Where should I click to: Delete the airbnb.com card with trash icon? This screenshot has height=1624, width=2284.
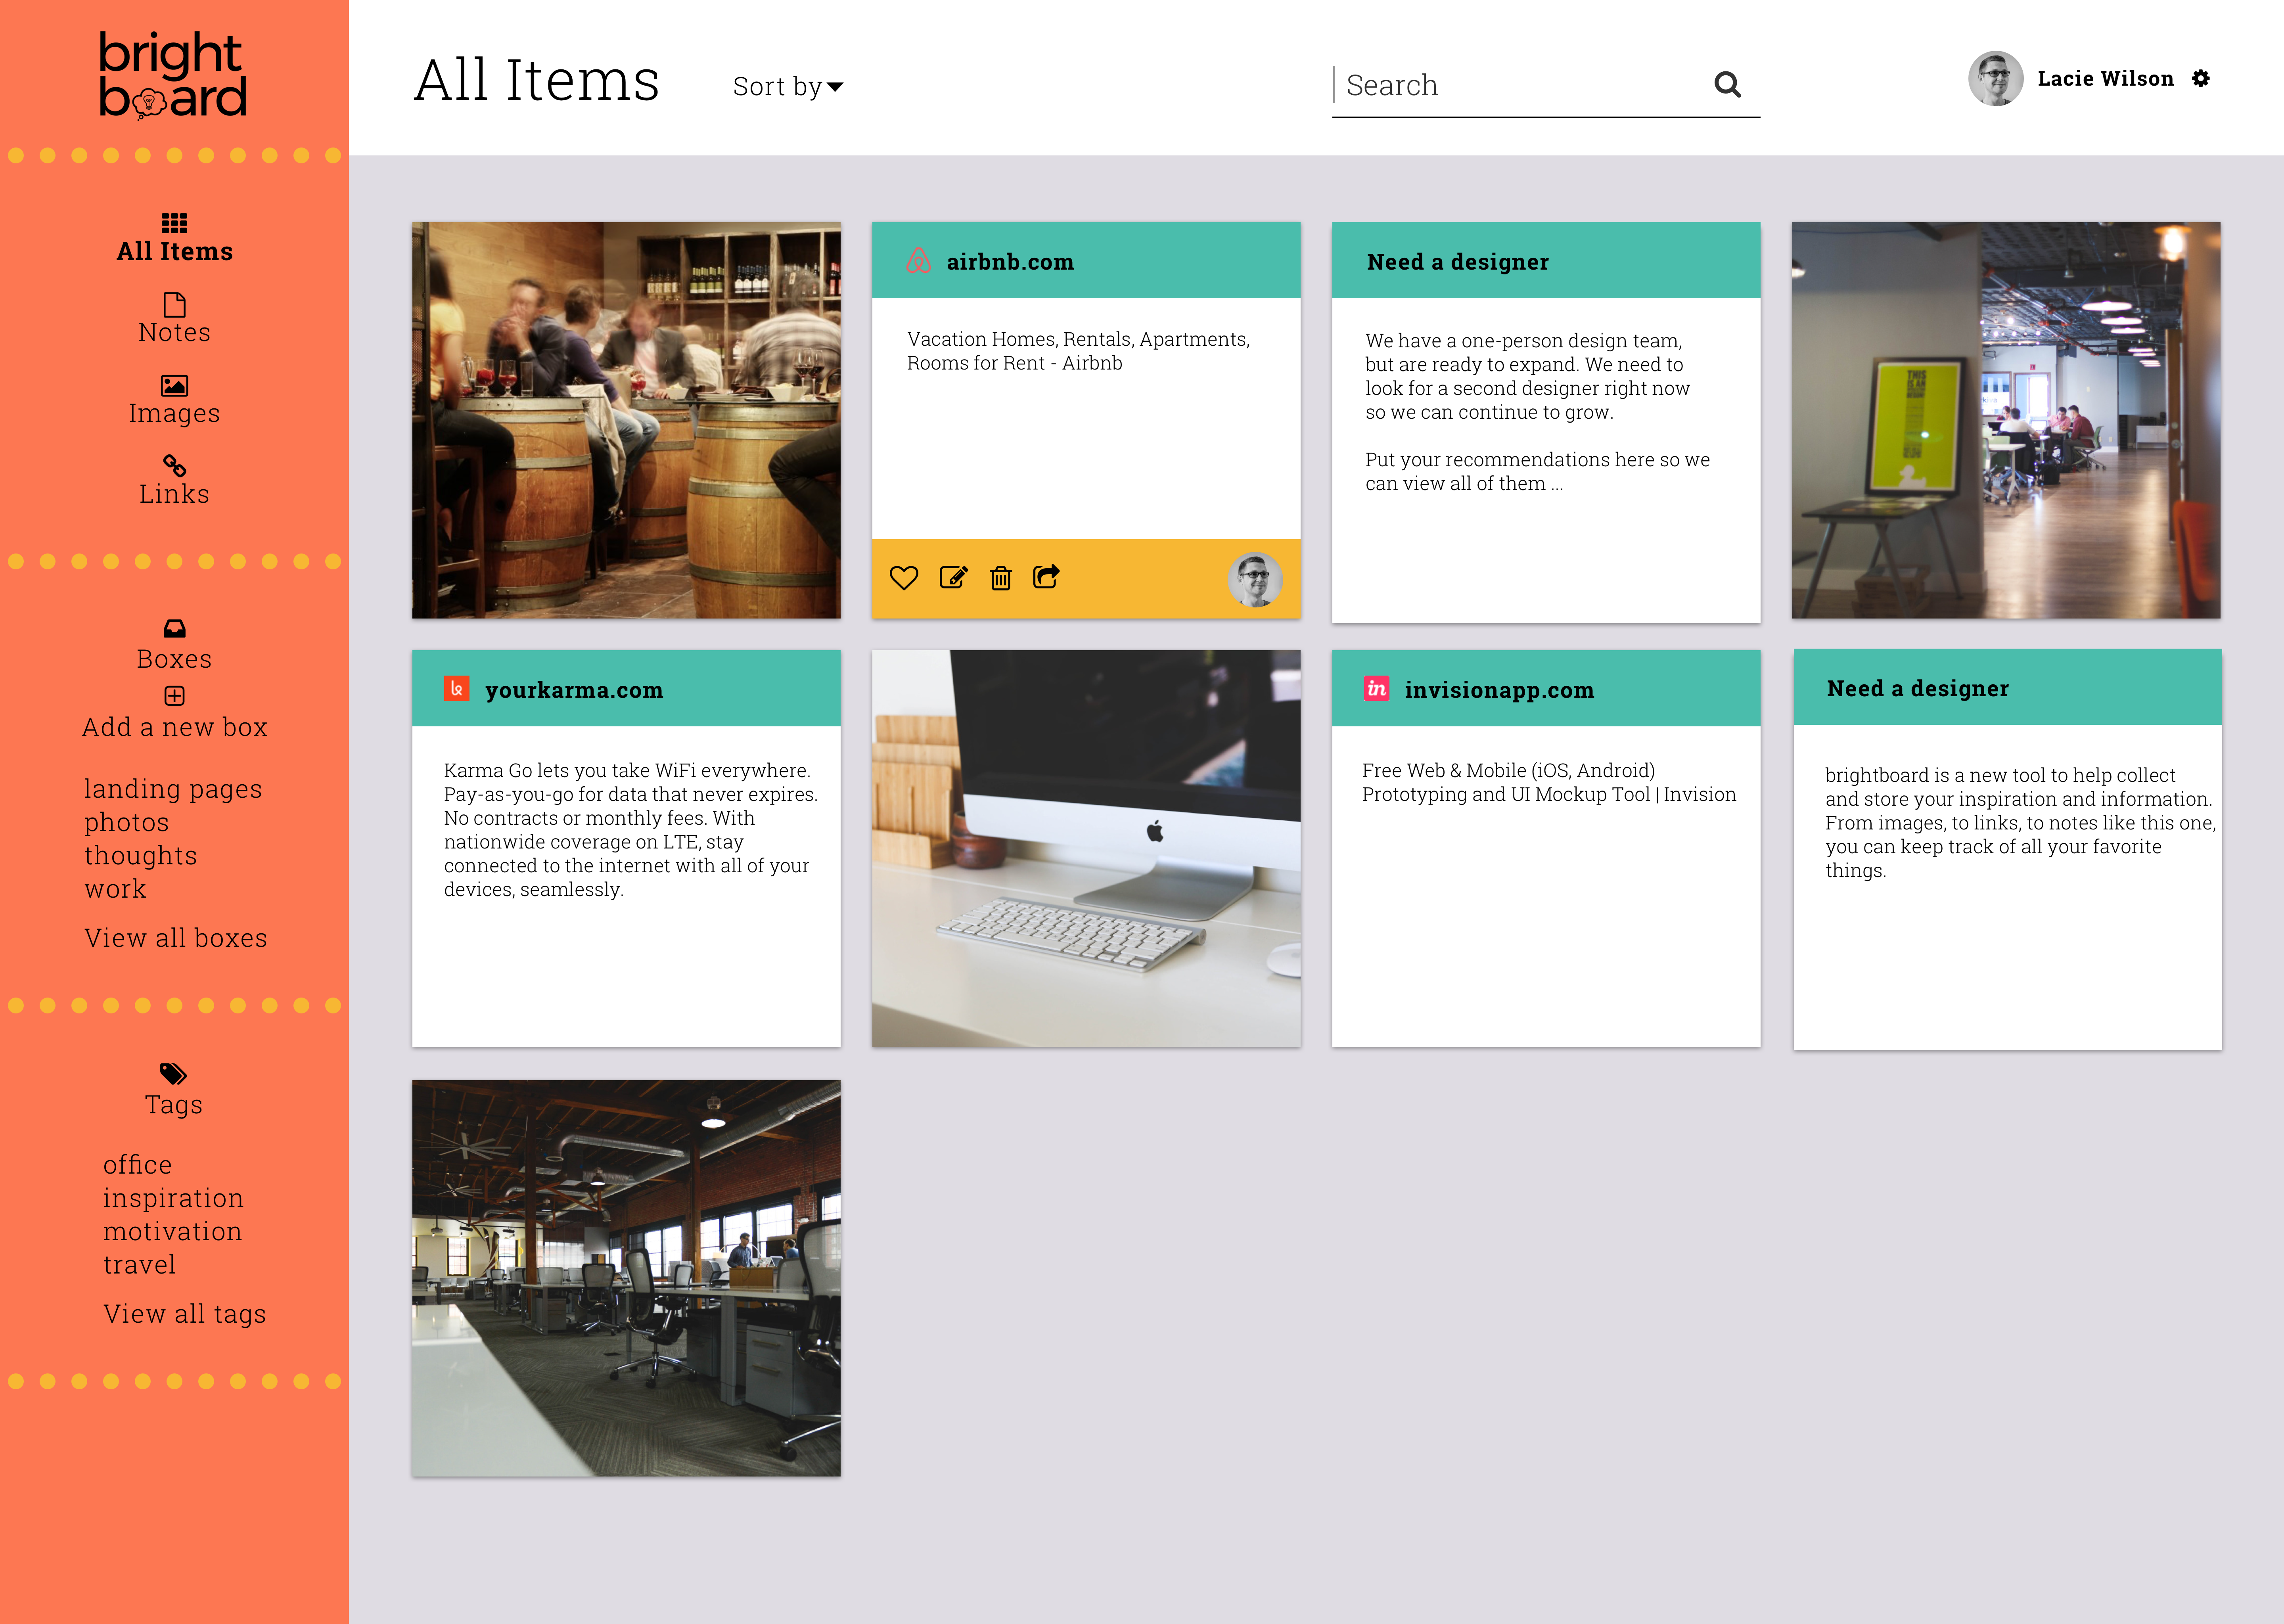(1000, 578)
